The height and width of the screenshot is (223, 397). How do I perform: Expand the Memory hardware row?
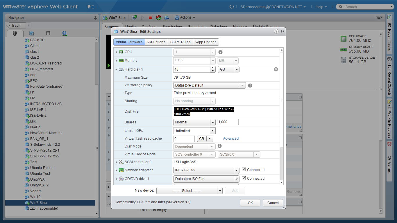click(117, 61)
